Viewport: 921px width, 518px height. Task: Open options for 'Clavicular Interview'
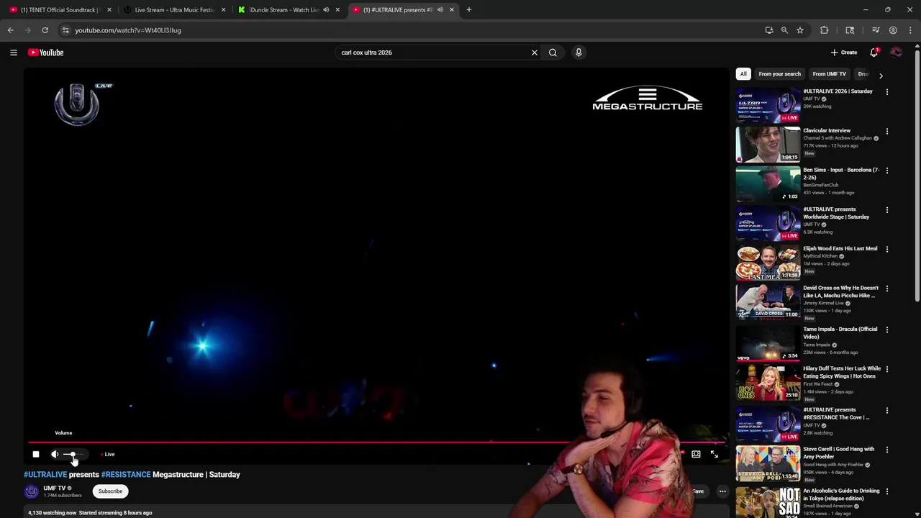click(x=886, y=132)
